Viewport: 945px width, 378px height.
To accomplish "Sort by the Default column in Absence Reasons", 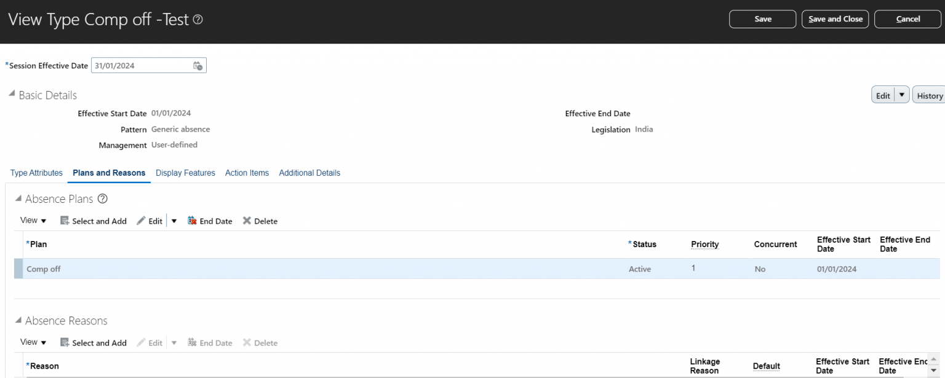I will [766, 366].
